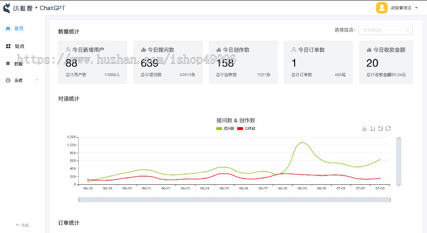
Task: Click the 小狐狸 fox logo icon
Action: tap(7, 8)
